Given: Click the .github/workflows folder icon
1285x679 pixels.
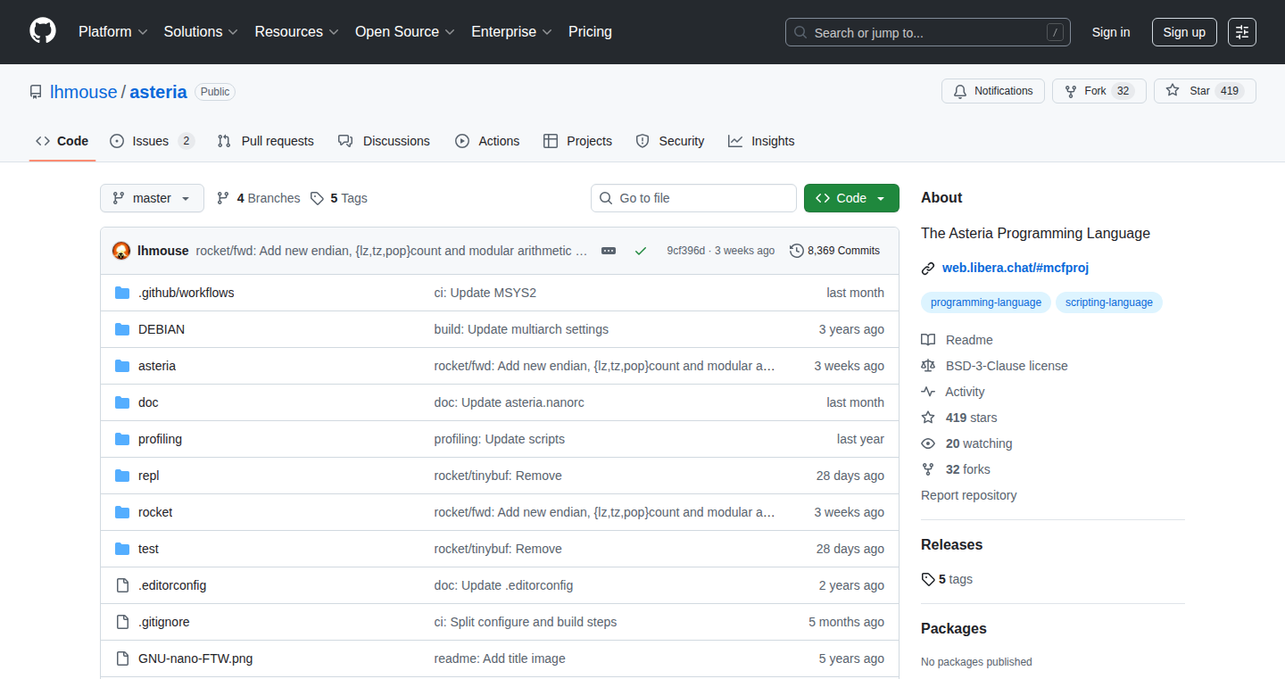Looking at the screenshot, I should 123,293.
